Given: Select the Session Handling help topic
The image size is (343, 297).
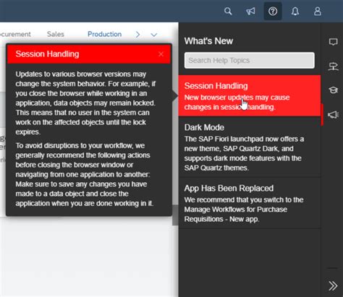Looking at the screenshot, I should tap(250, 96).
